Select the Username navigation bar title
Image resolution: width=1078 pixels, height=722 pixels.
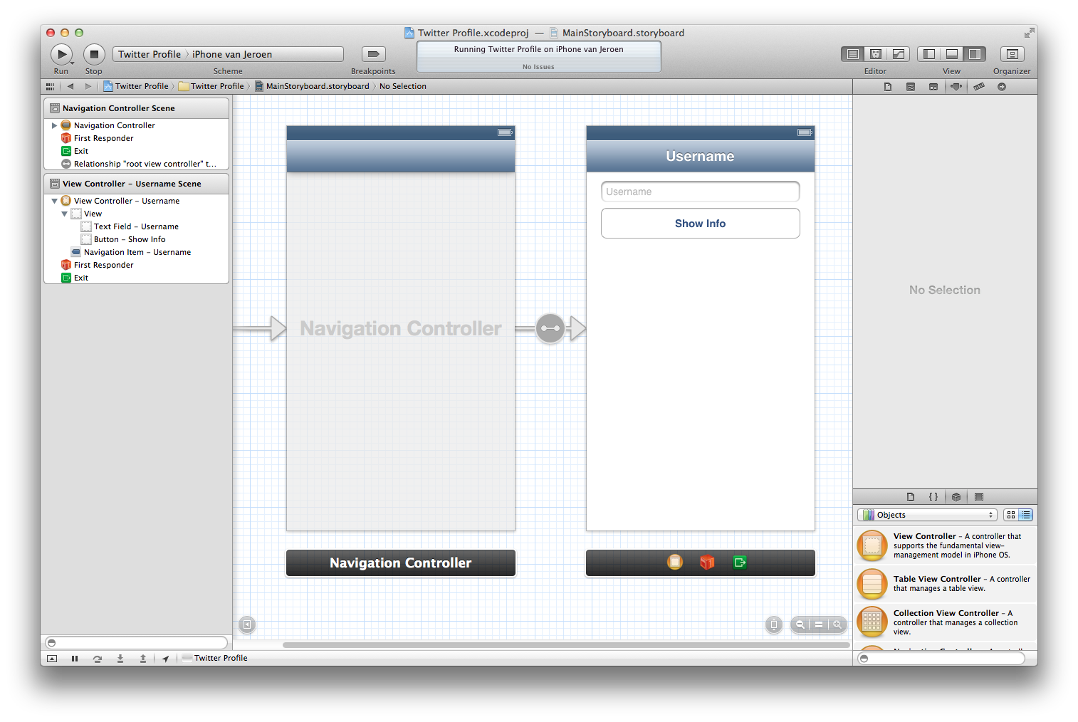[700, 156]
